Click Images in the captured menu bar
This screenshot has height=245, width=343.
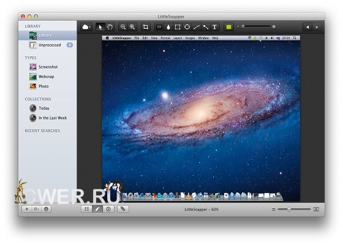click(x=190, y=38)
